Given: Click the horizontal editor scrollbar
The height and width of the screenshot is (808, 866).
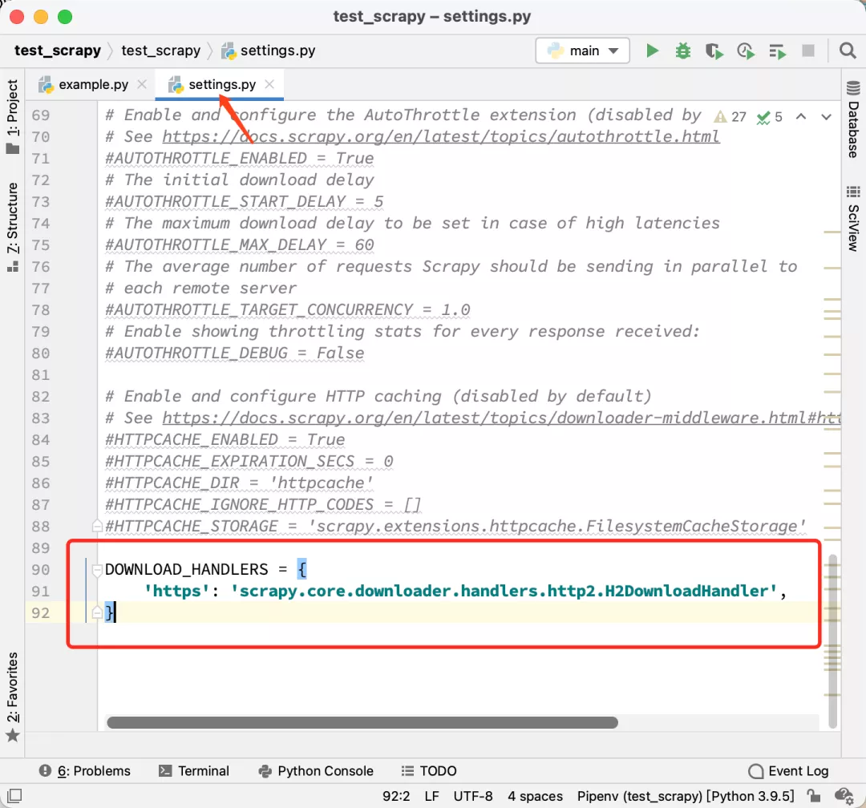Looking at the screenshot, I should point(362,722).
